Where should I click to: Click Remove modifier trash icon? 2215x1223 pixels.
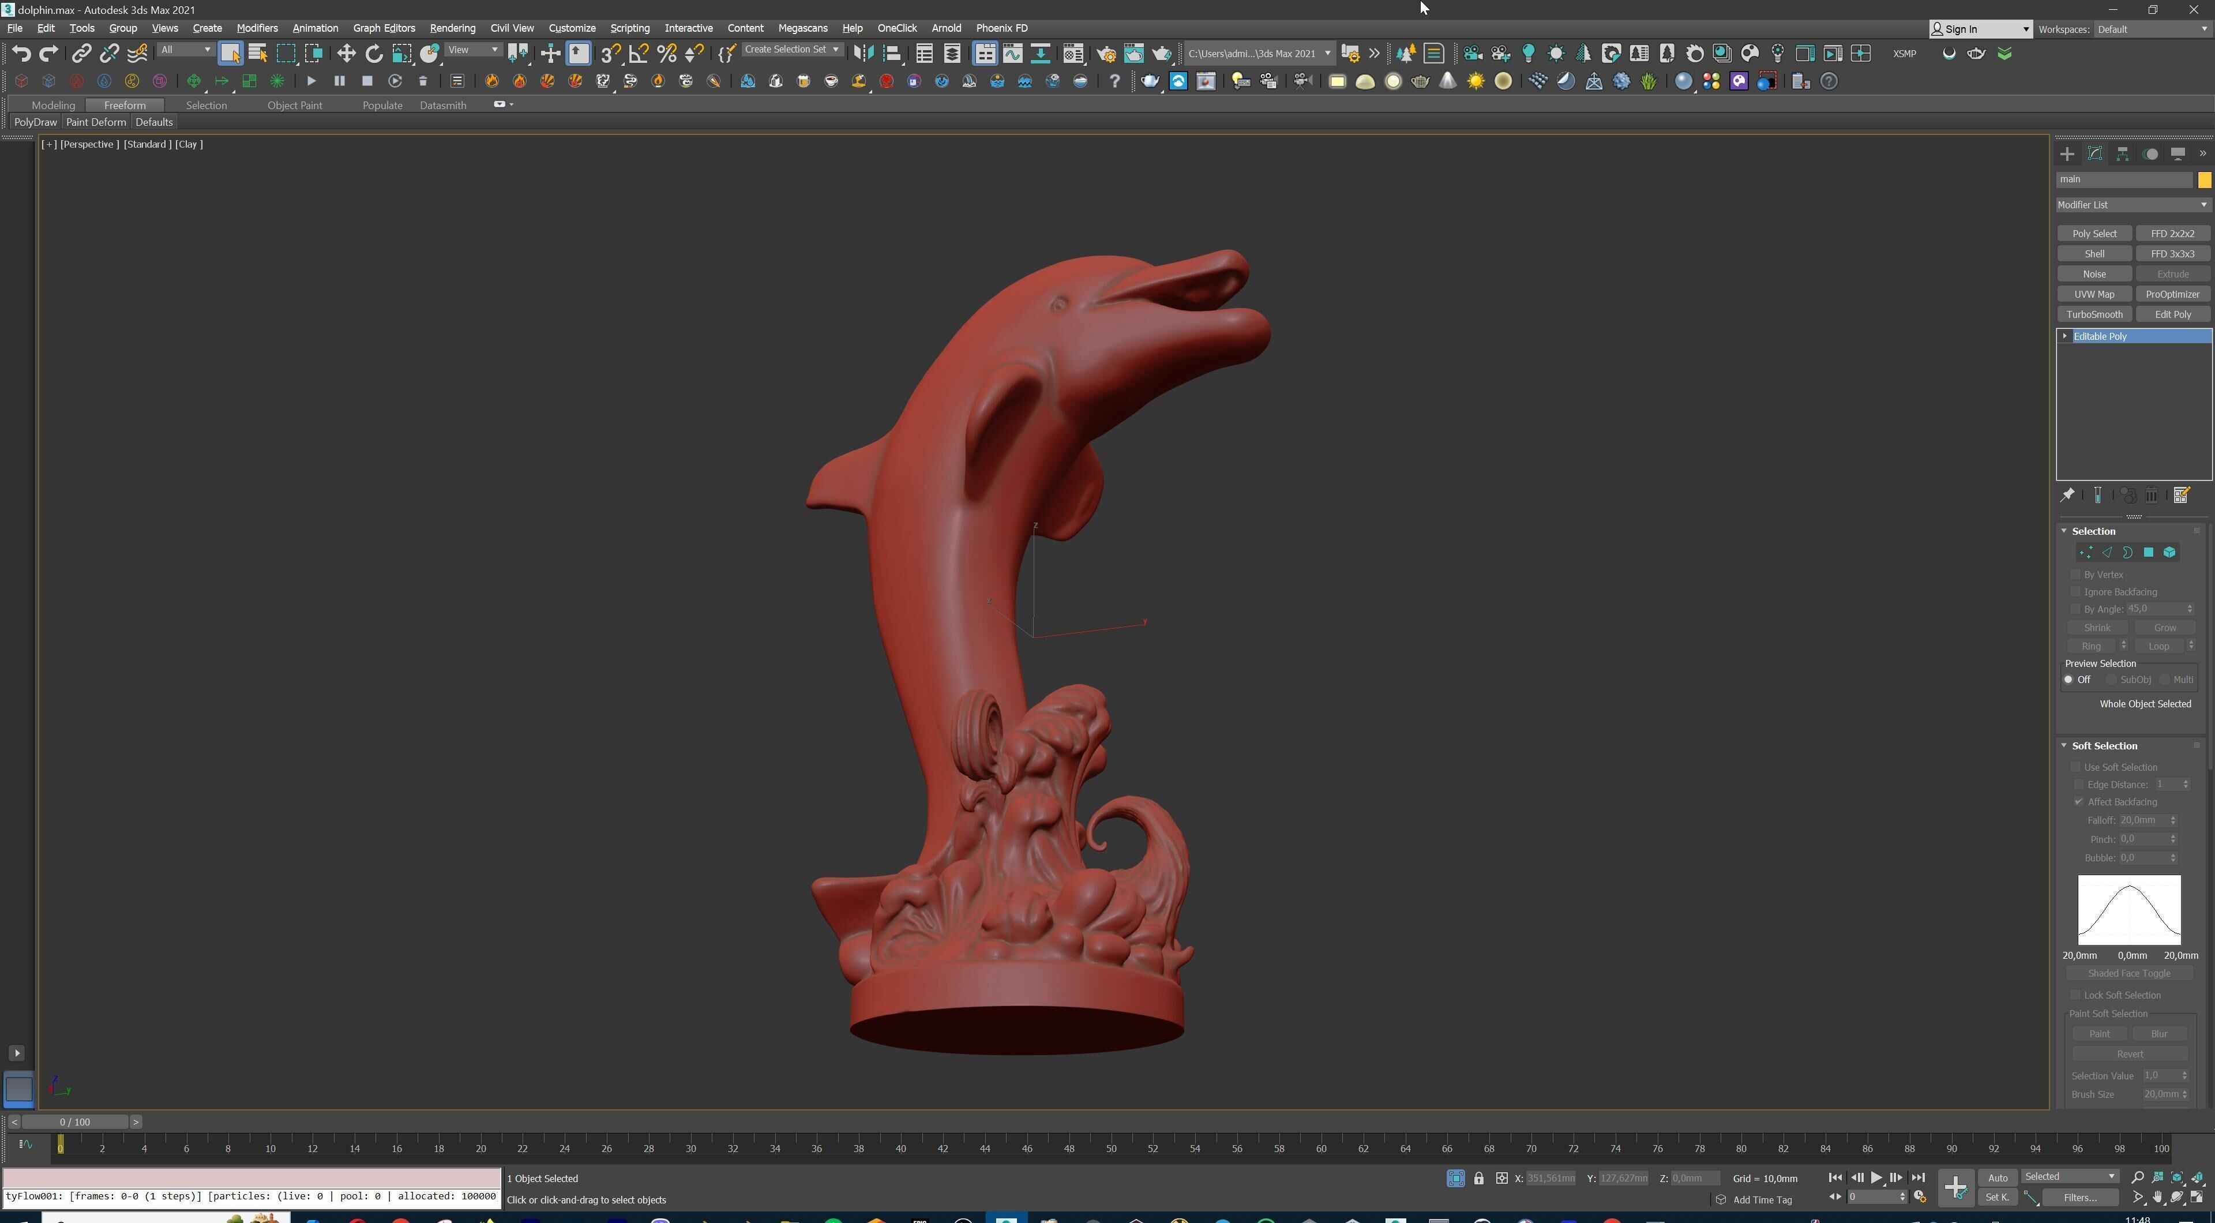point(2152,494)
